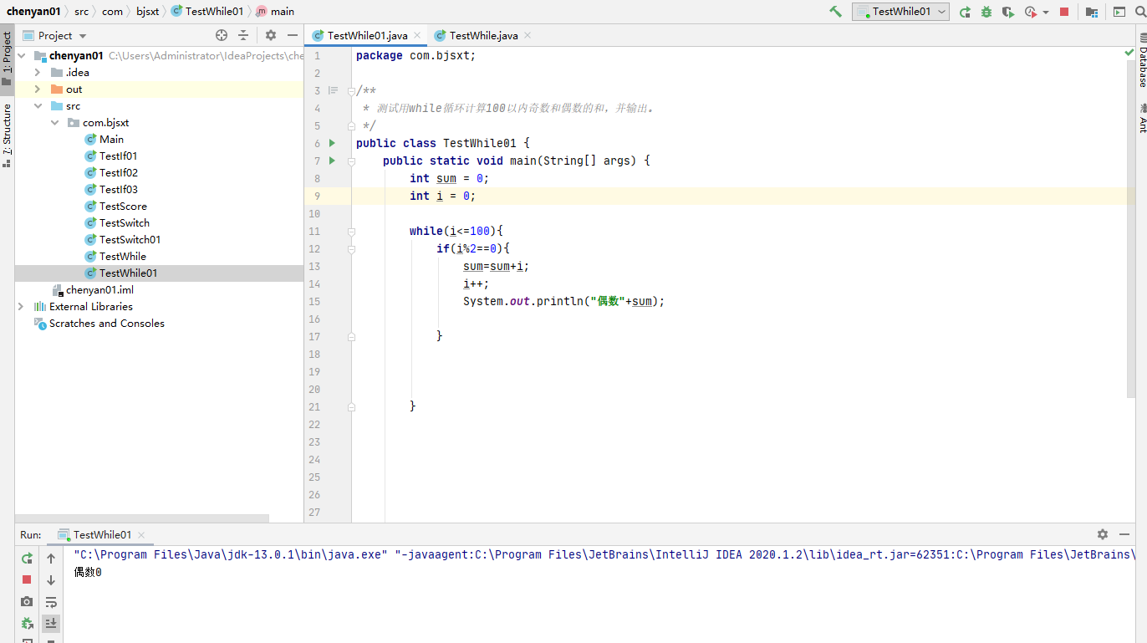Open the Database side tool window

[x=1142, y=61]
